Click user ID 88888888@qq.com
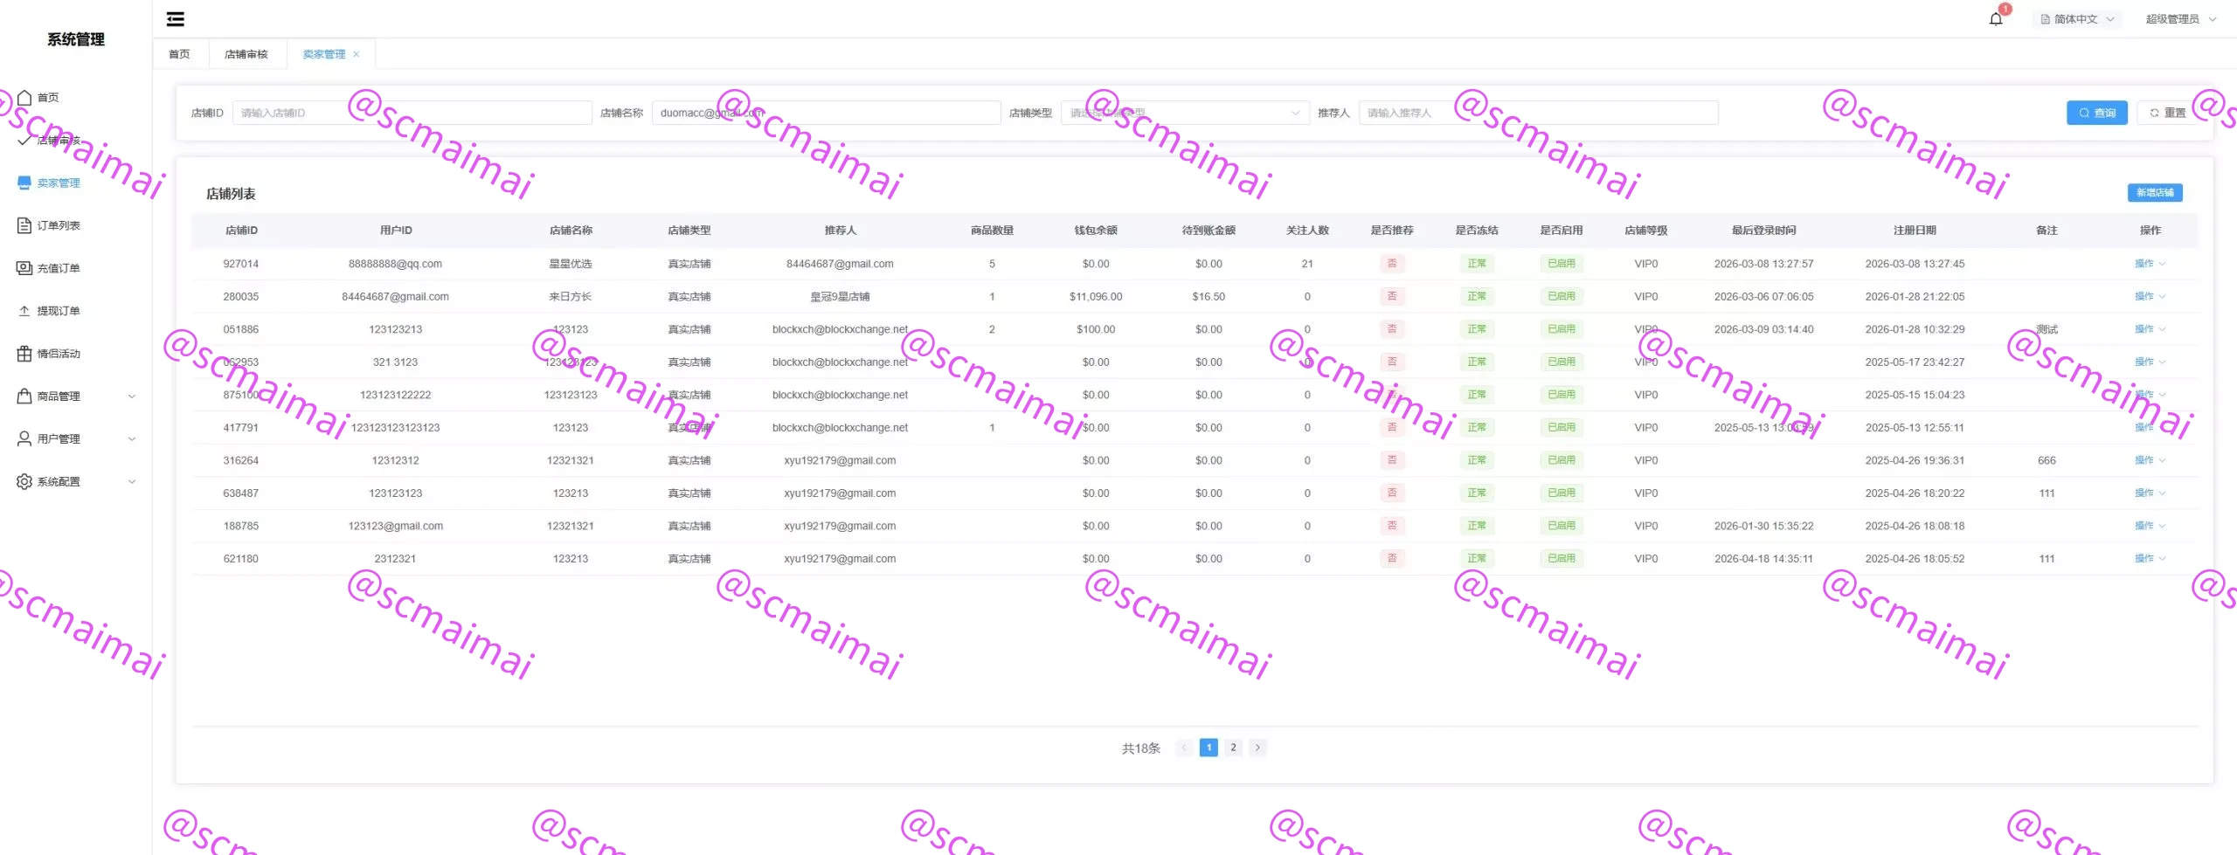Screen dimensions: 2237x855 pos(395,264)
